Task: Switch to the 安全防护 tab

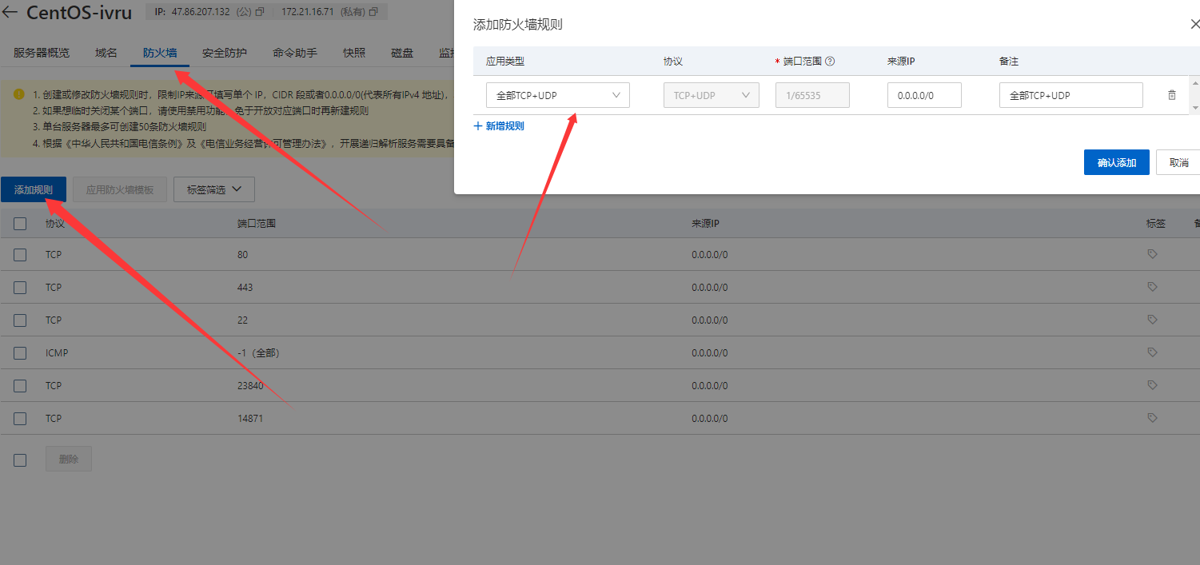Action: tap(225, 53)
